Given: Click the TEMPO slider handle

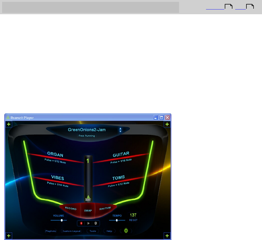Looking at the screenshot, I should click(117, 220).
